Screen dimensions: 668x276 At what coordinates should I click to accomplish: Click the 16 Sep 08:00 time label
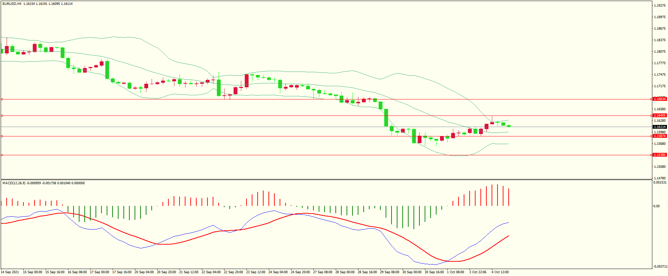coord(77,272)
